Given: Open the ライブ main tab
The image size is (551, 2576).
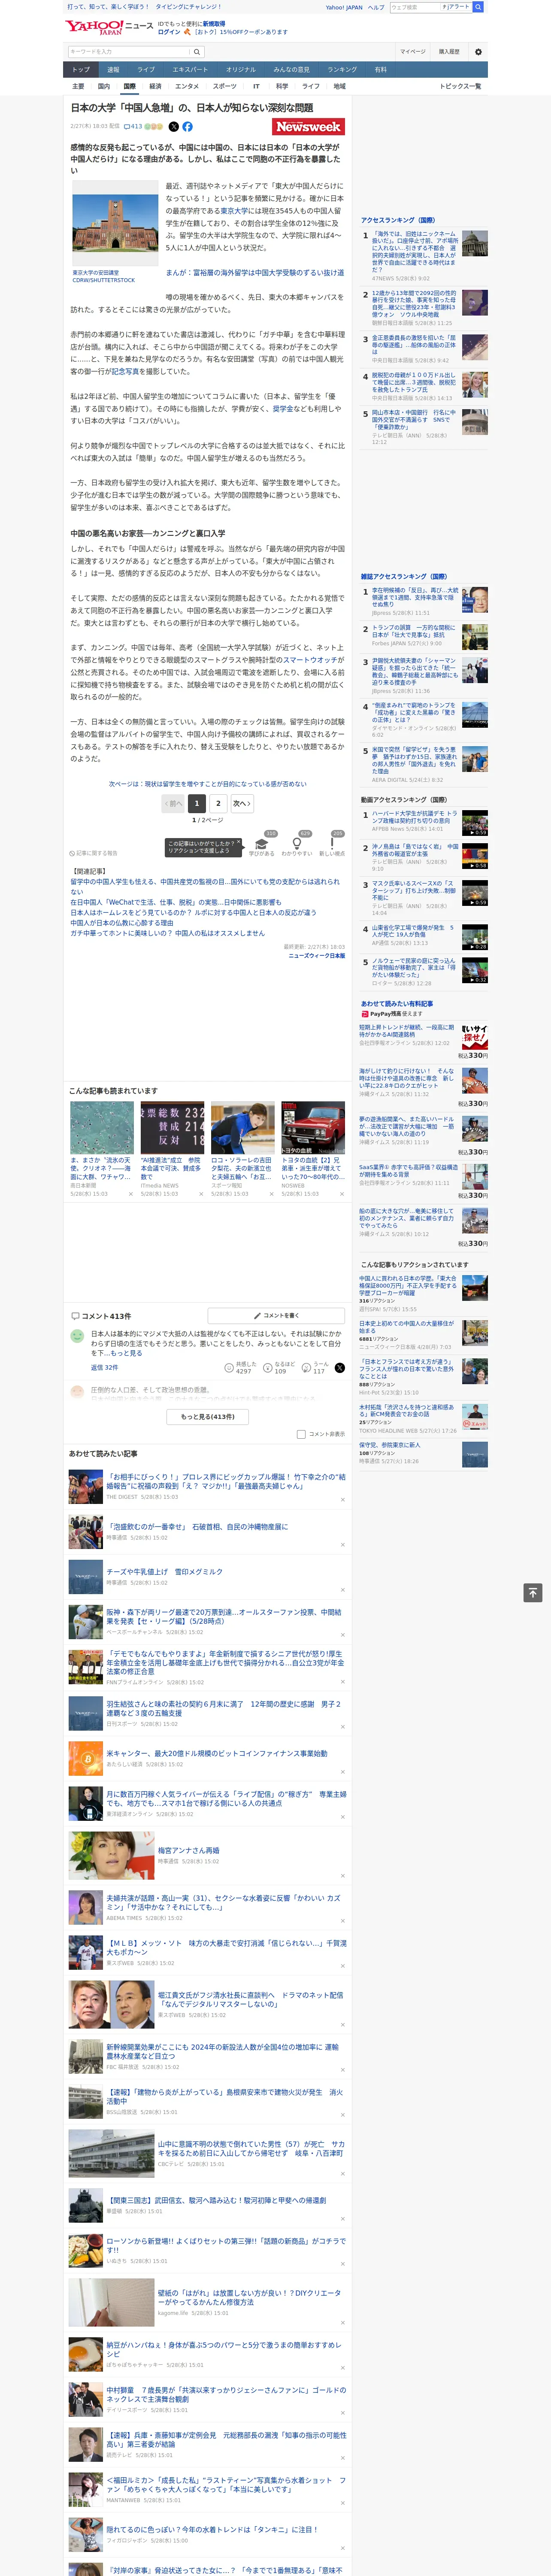Looking at the screenshot, I should pyautogui.click(x=146, y=69).
